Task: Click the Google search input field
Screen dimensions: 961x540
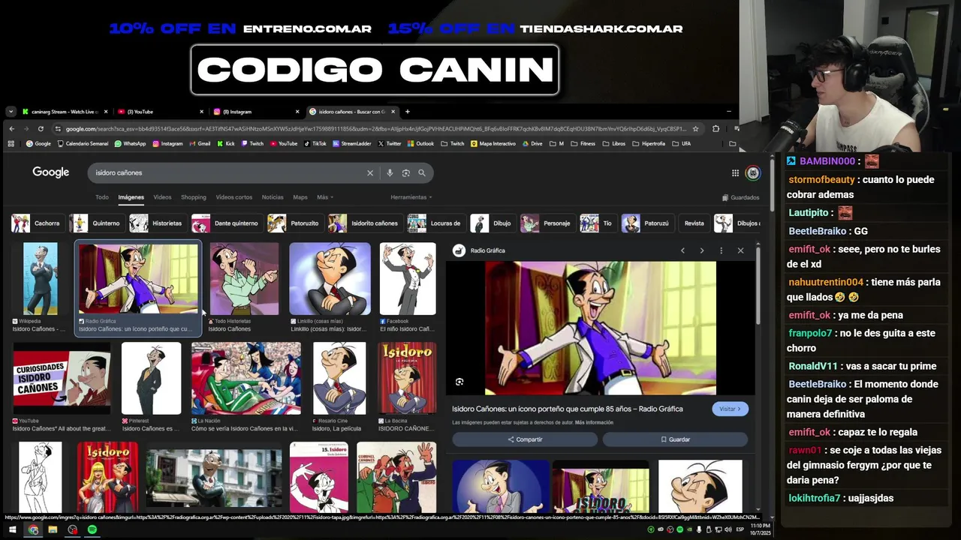Action: tap(229, 172)
